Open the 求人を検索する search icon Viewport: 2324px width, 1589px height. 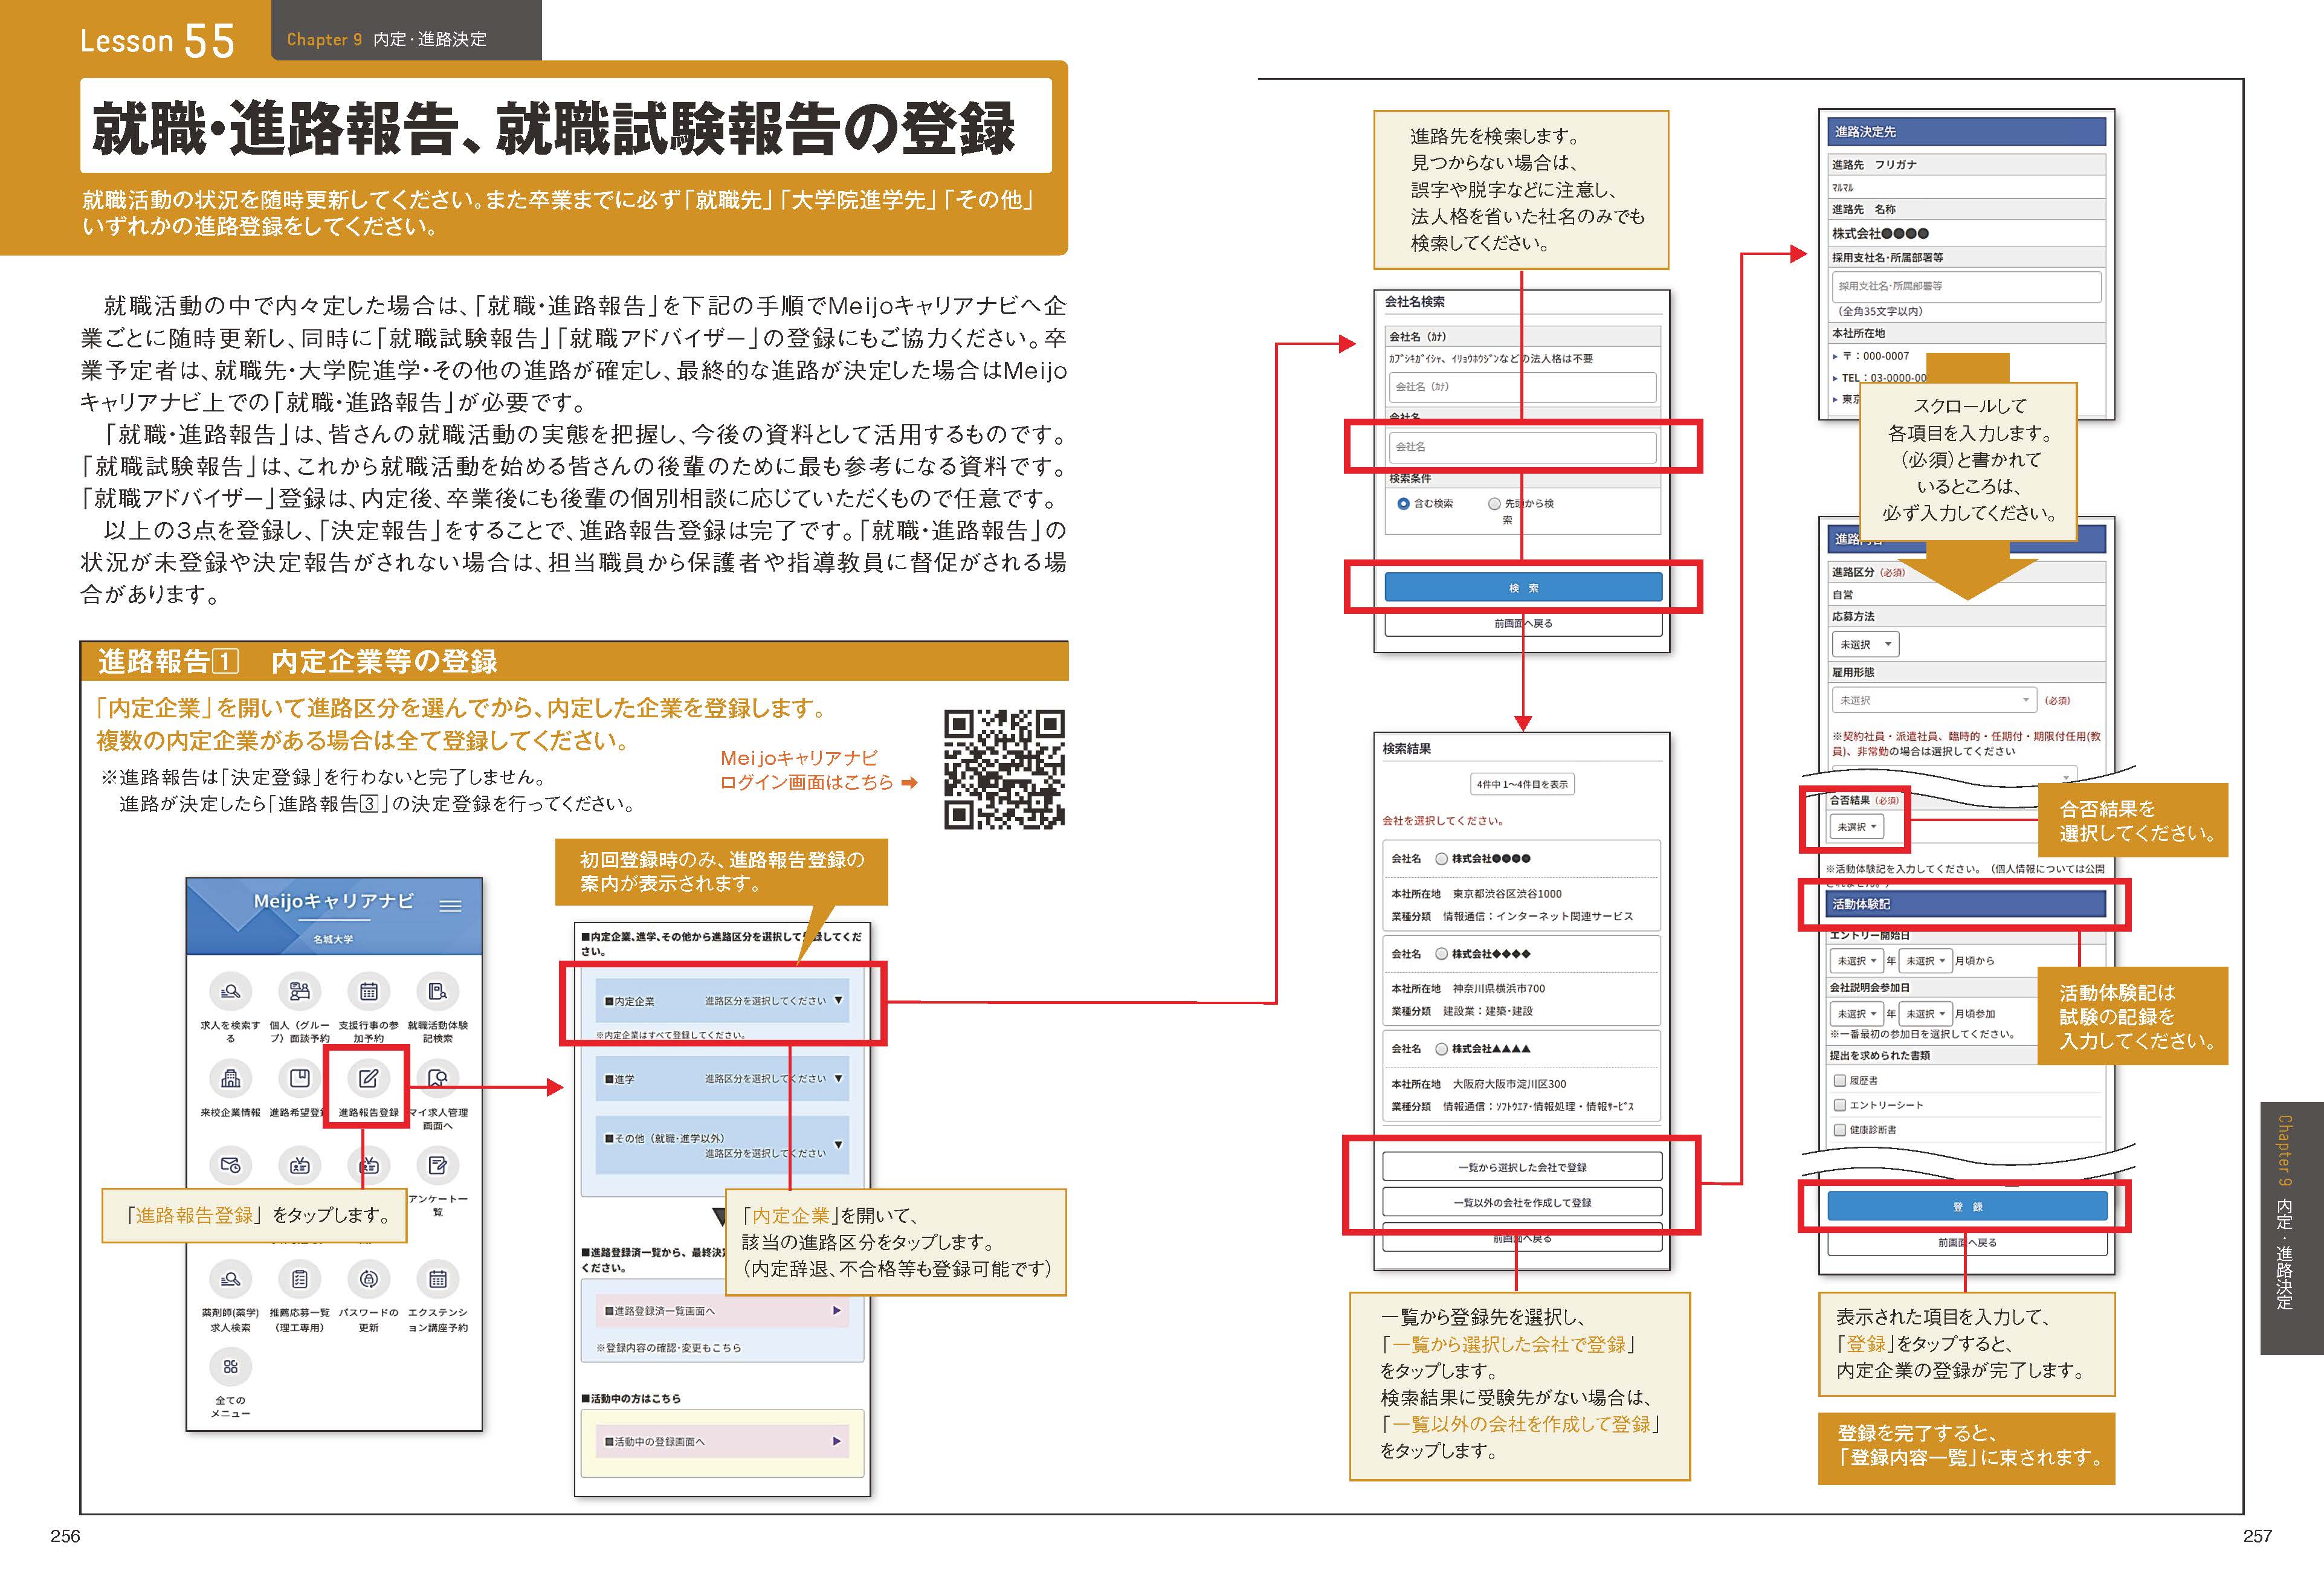pyautogui.click(x=230, y=992)
